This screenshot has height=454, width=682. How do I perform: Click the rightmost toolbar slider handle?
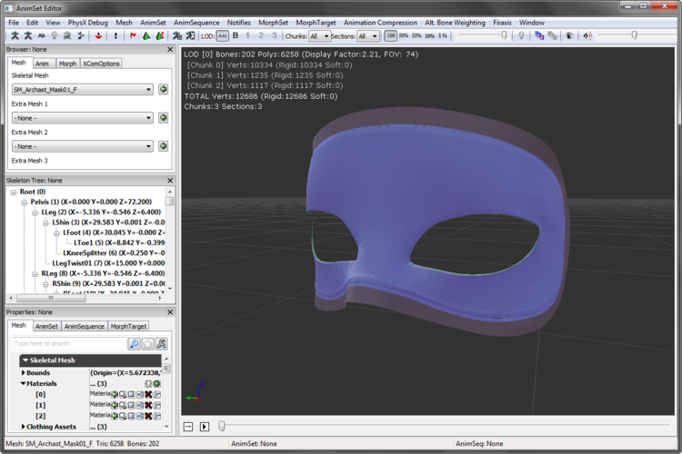coord(634,35)
